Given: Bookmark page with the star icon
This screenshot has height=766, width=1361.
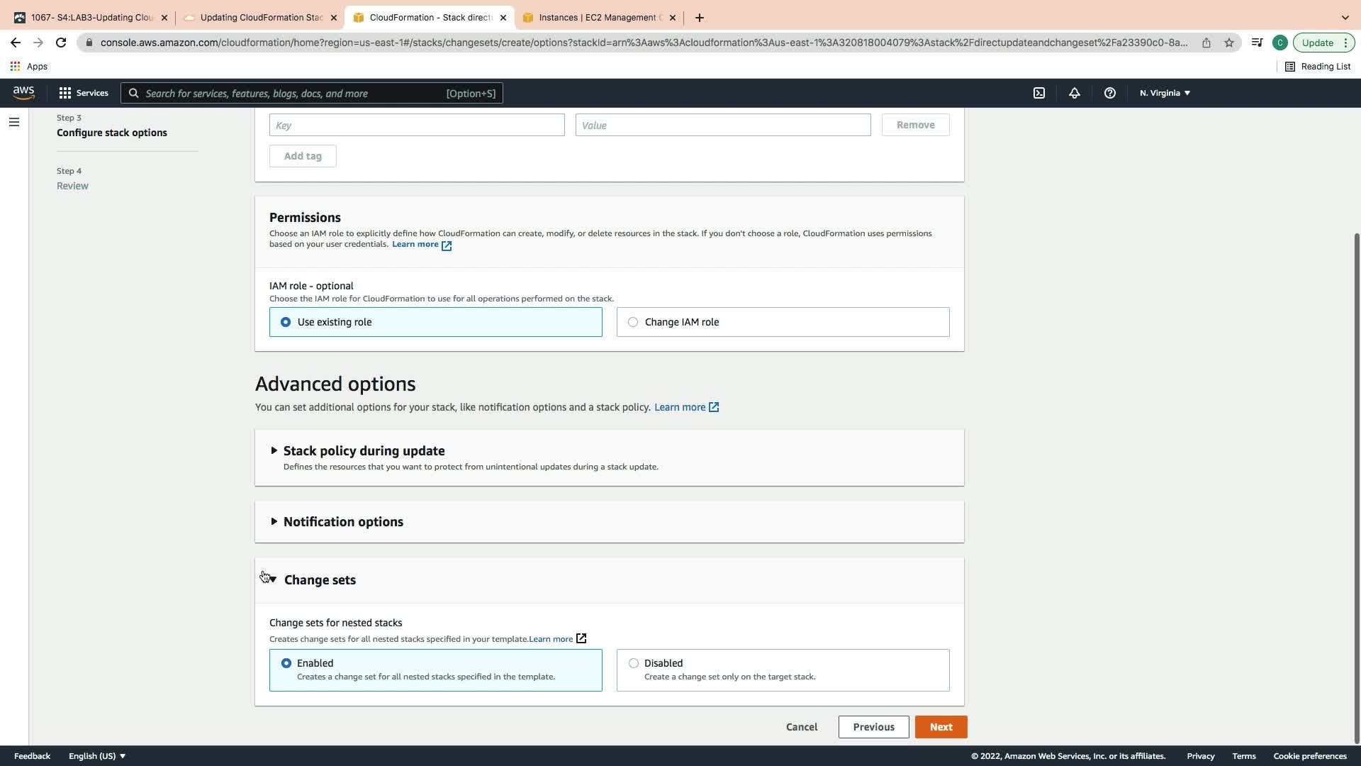Looking at the screenshot, I should 1229,43.
